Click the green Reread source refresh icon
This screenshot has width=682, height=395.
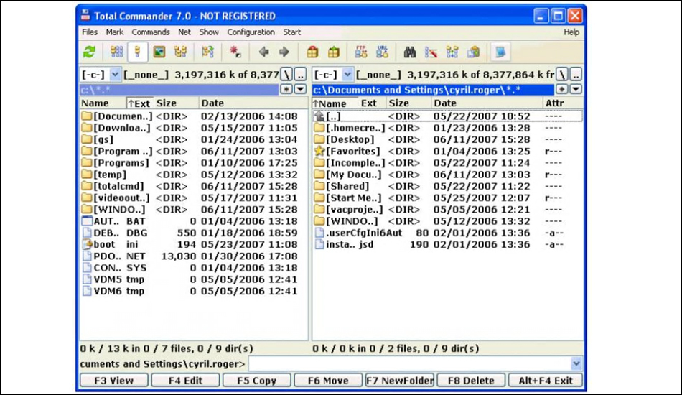point(89,52)
